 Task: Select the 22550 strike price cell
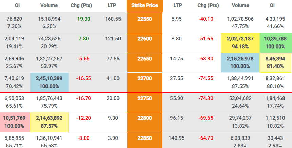(145, 22)
